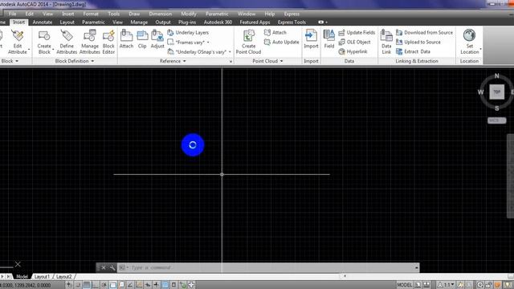Viewport: 514px width, 289px height.
Task: Expand the Block Definition panel
Action: [x=75, y=61]
